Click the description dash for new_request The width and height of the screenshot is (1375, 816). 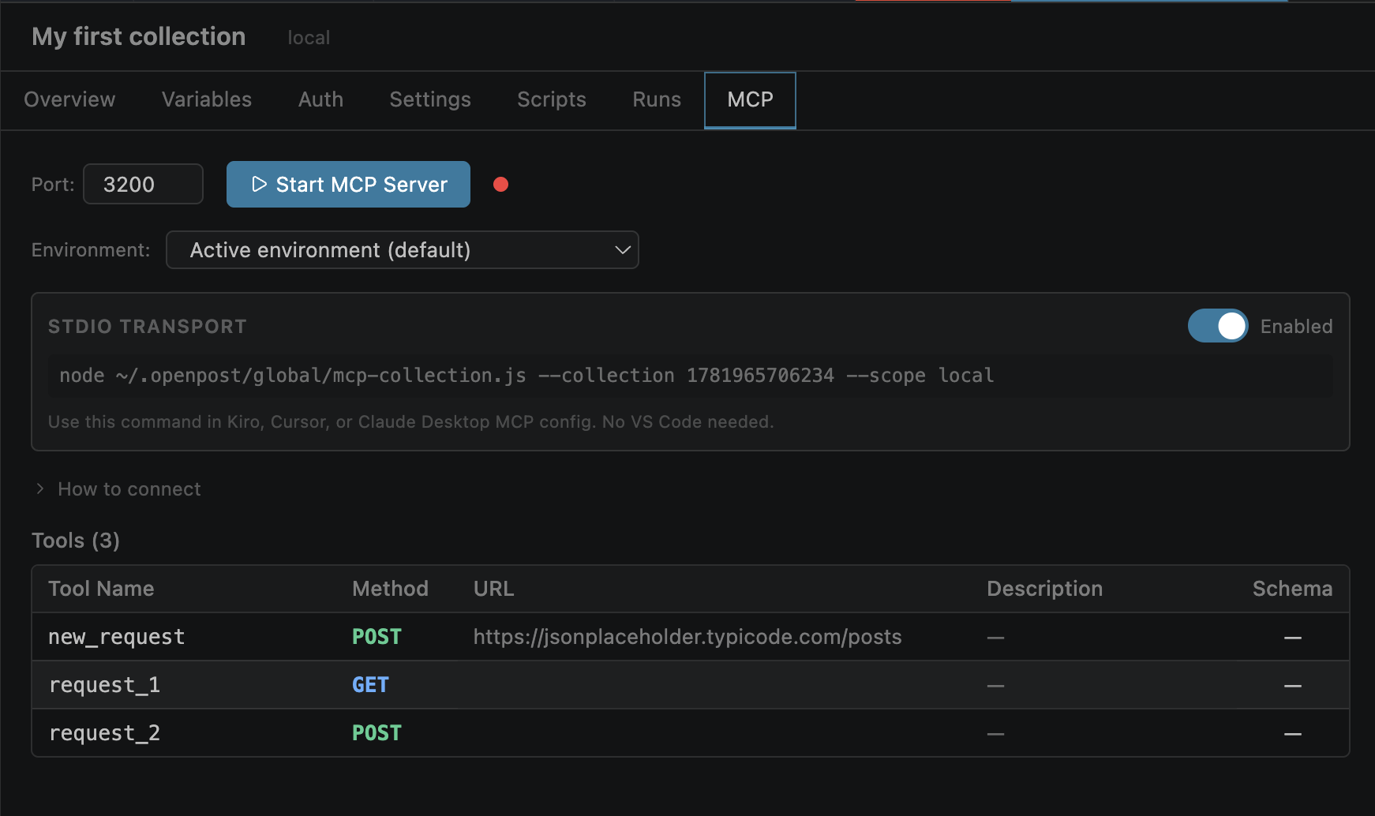point(995,638)
